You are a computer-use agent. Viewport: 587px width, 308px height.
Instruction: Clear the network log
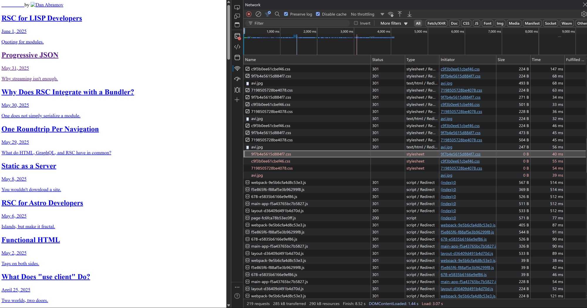[x=258, y=14]
